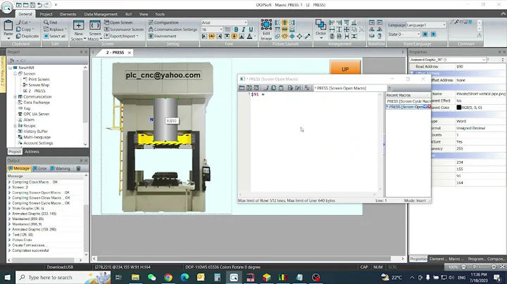Open the Elements ribbon tab
This screenshot has height=284, width=507.
click(x=68, y=14)
